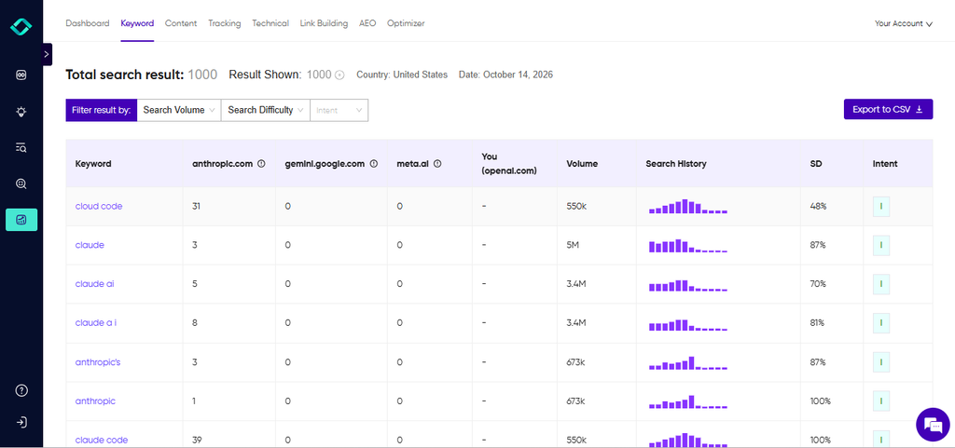Open the AEO tab

click(x=367, y=23)
